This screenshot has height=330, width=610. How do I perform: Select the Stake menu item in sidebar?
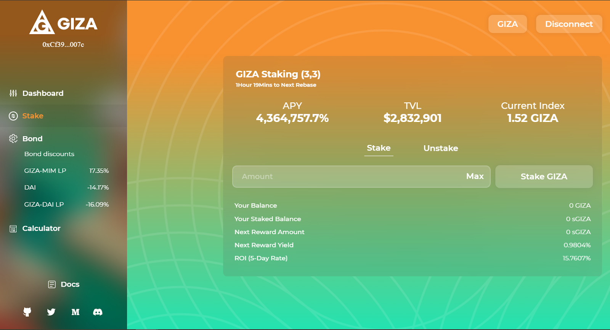(33, 116)
